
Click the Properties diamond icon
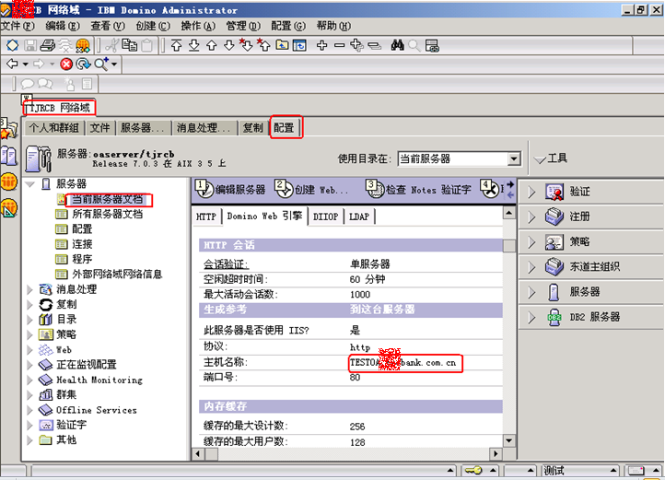12,45
